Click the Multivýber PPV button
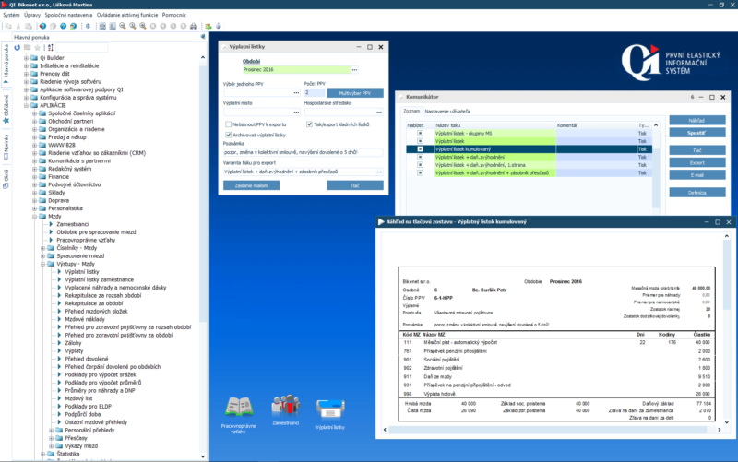This screenshot has height=462, width=738. click(355, 93)
